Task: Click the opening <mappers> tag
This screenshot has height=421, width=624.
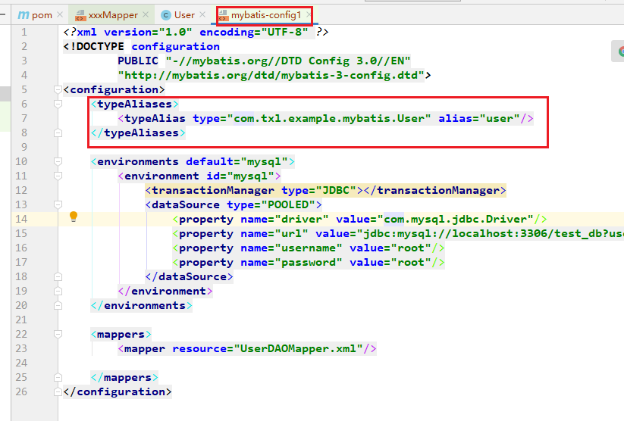Action: pos(121,335)
